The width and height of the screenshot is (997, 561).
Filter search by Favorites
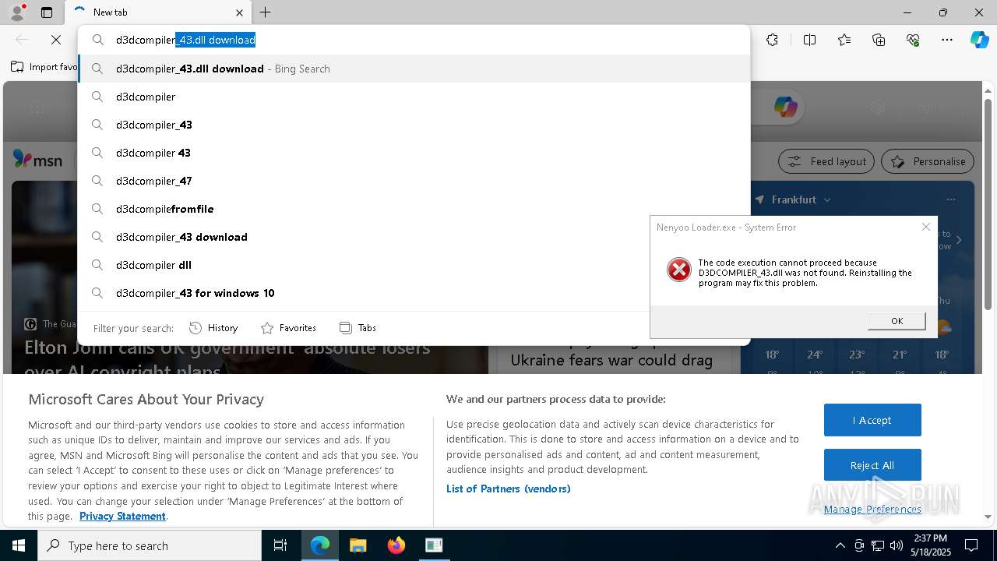tap(288, 328)
